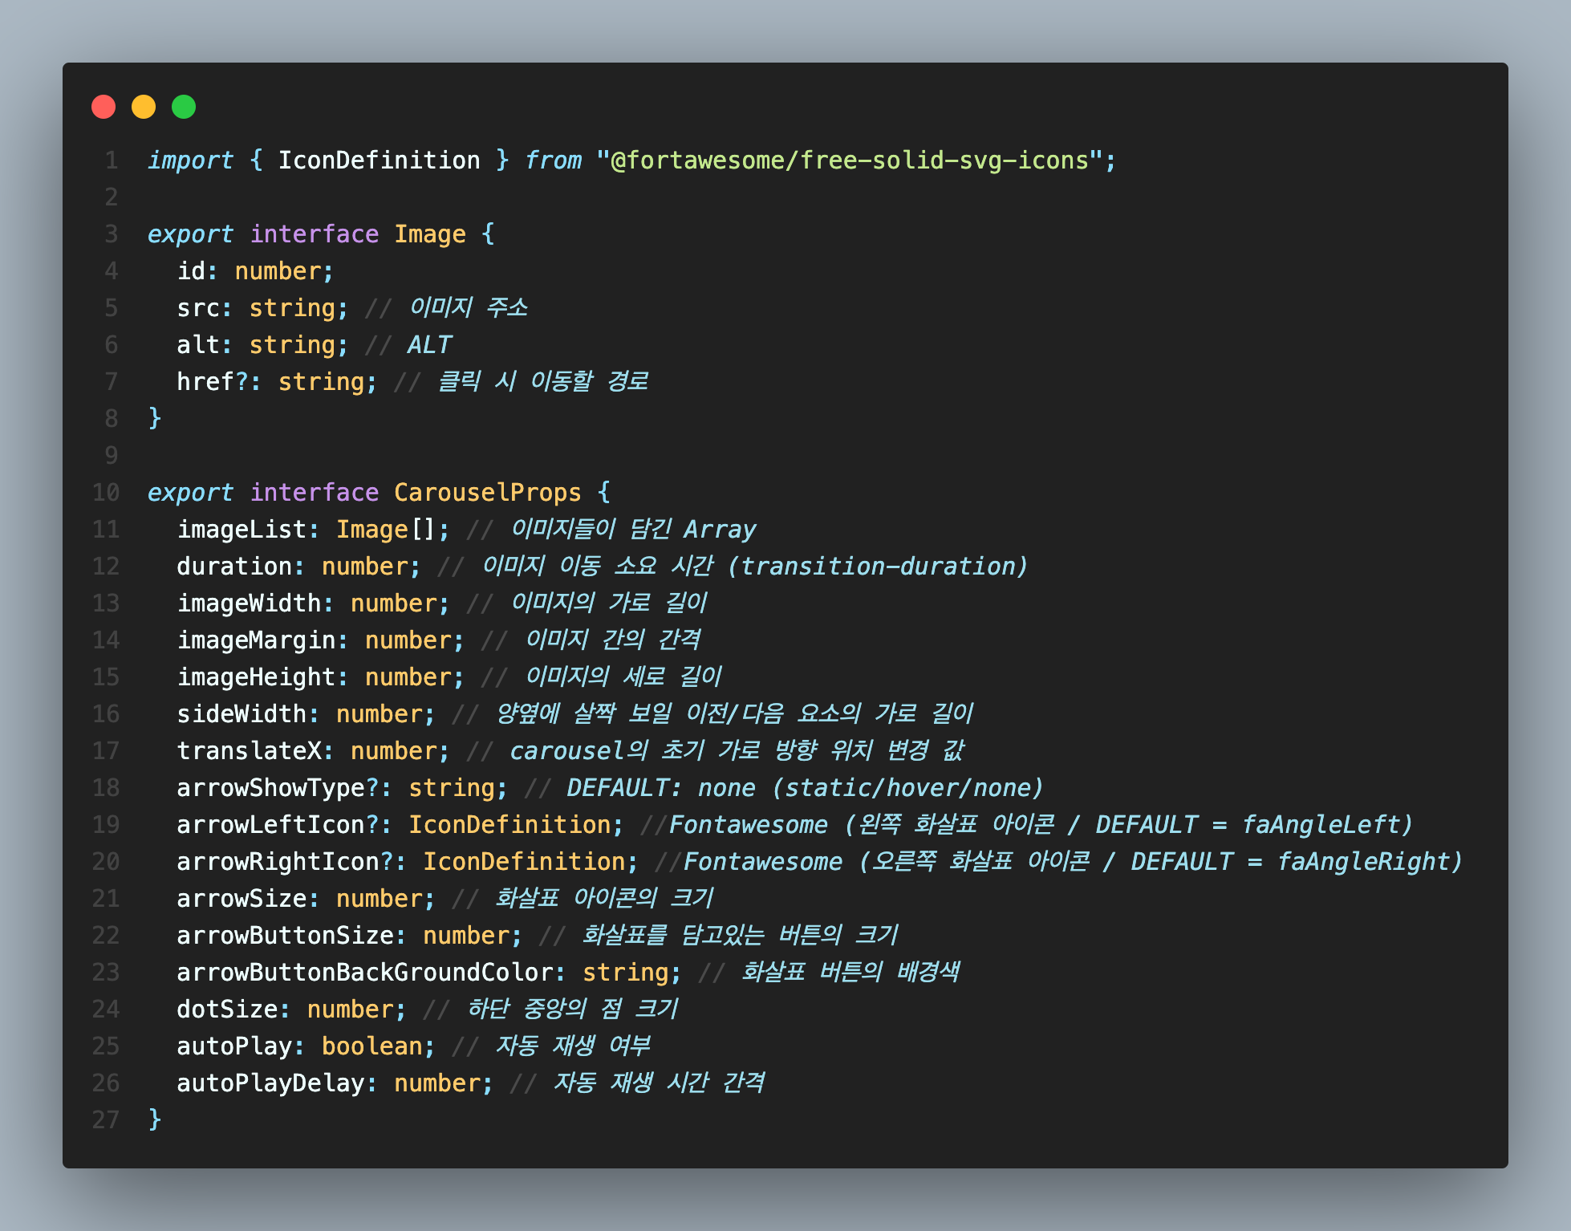Click the imageList property name
Image resolution: width=1571 pixels, height=1231 pixels.
(x=242, y=530)
